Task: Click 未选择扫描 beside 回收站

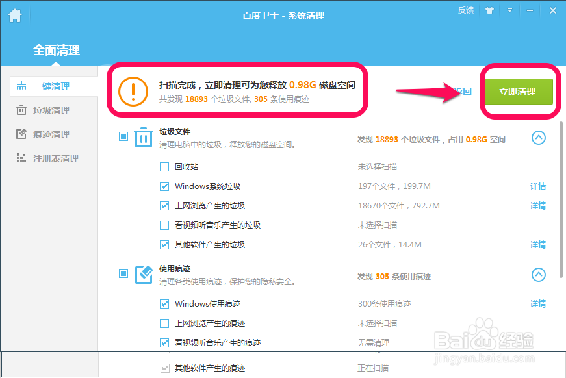Action: coord(377,167)
